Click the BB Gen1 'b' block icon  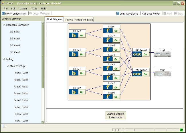pos(74,35)
